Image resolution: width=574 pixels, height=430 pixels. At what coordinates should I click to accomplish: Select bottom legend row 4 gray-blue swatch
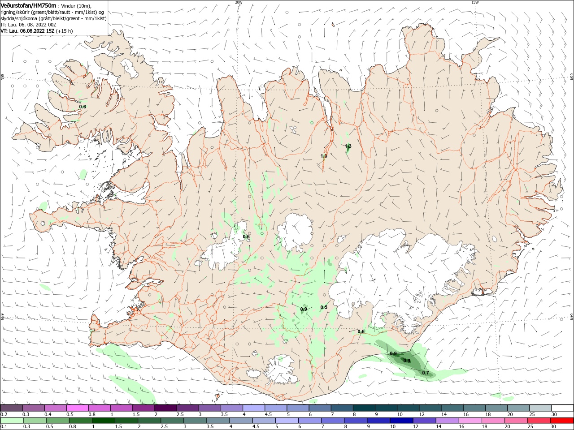tap(240, 421)
